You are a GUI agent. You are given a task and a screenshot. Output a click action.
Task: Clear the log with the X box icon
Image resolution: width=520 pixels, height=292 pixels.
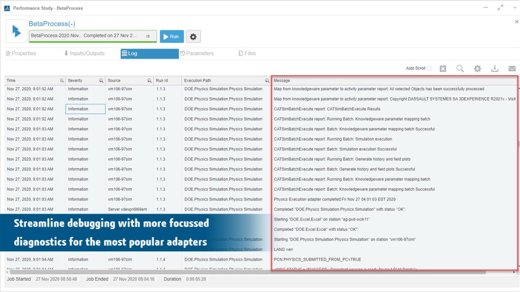pos(443,69)
